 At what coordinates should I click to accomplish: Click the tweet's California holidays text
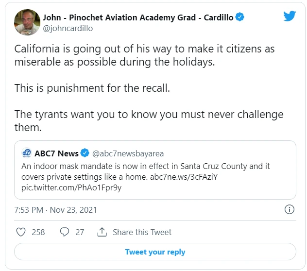pos(142,56)
